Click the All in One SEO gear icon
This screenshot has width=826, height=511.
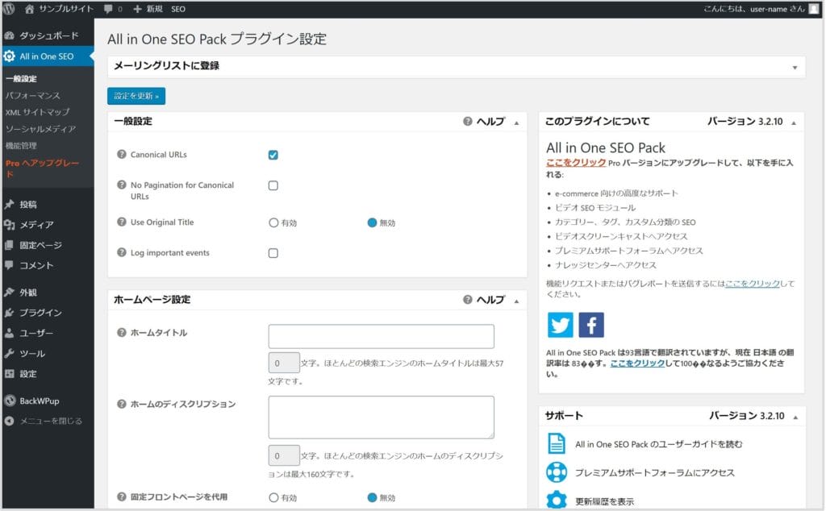(10, 56)
